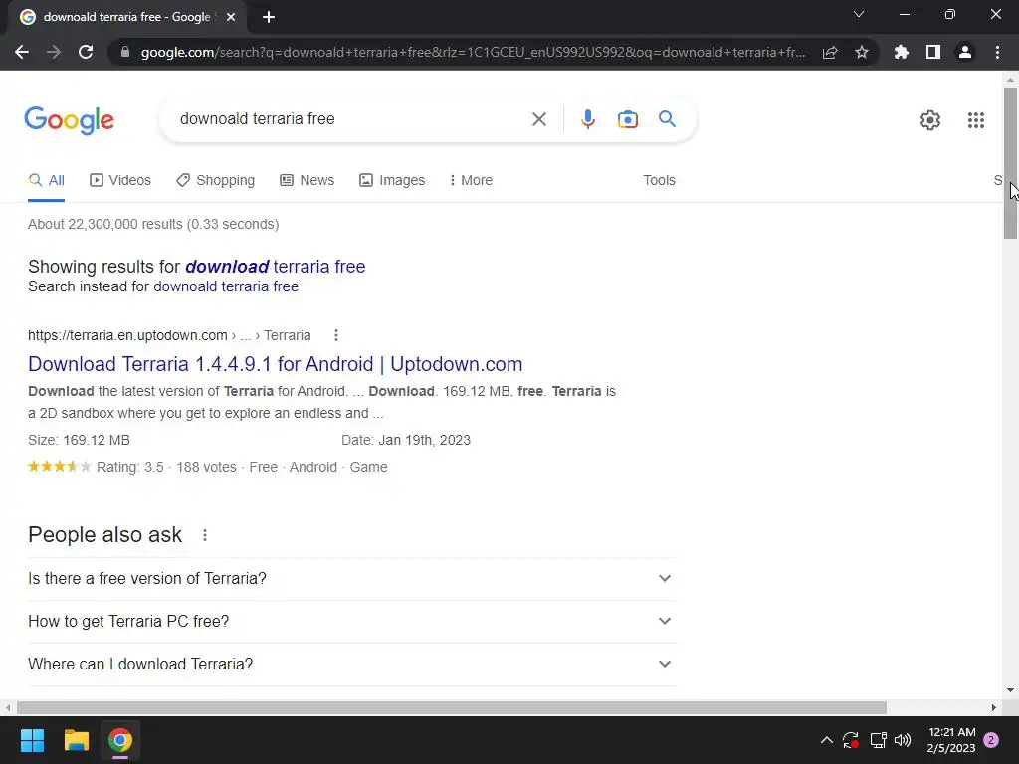Open Chrome three-dot menu
1019x764 pixels.
997,52
